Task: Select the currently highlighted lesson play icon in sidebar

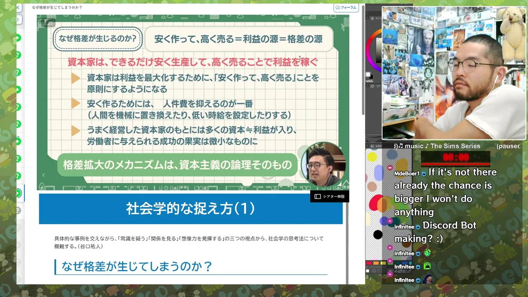Action: [x=18, y=193]
